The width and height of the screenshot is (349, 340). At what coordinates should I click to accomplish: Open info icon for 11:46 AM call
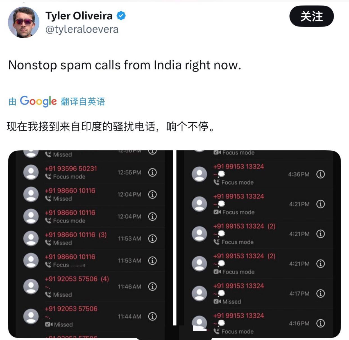pos(152,287)
